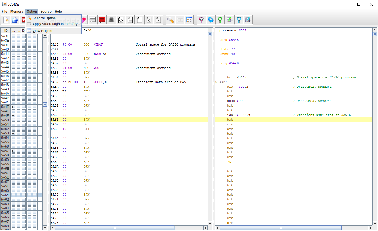Select Apply SIDLD flags to memory
This screenshot has height=231, width=378.
click(x=53, y=24)
